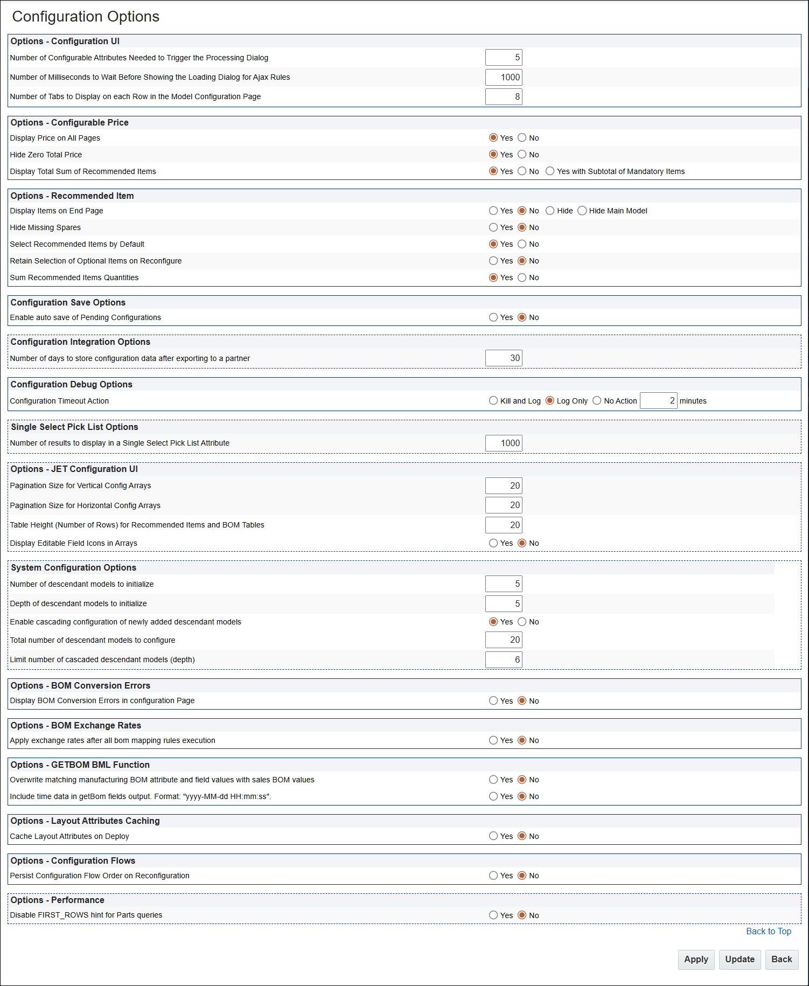Select Yes for Retain Selection of Optional Items

pyautogui.click(x=493, y=261)
